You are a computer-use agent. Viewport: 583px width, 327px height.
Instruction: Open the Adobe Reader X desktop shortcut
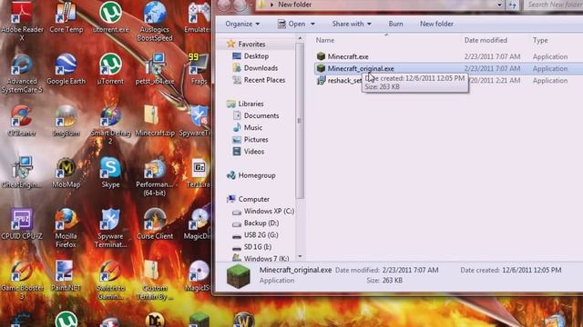[x=22, y=20]
